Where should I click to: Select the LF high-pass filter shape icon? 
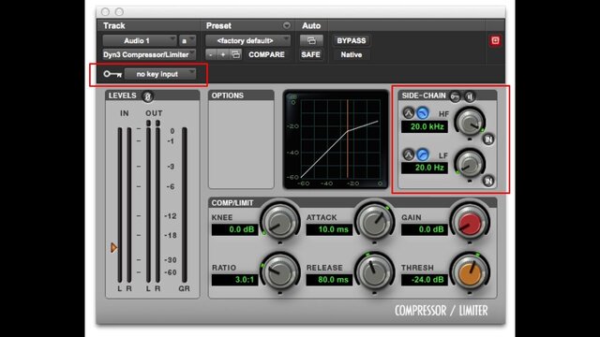(423, 154)
